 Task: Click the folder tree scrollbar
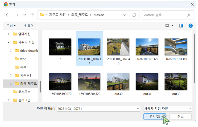40,87
